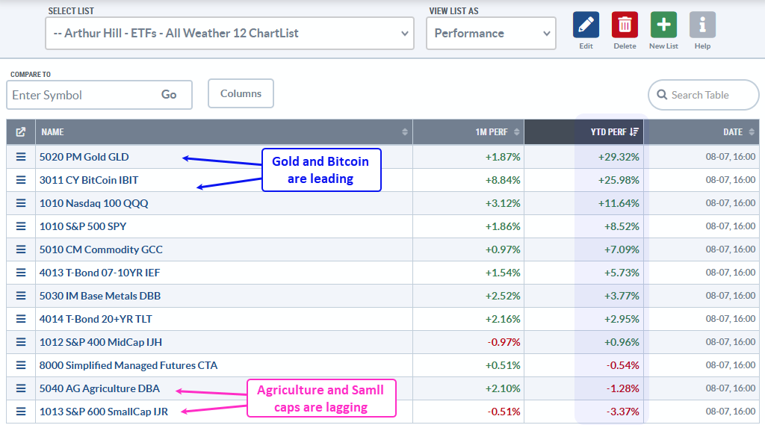Viewport: 765px width, 425px height.
Task: Click the Go button
Action: pyautogui.click(x=169, y=95)
